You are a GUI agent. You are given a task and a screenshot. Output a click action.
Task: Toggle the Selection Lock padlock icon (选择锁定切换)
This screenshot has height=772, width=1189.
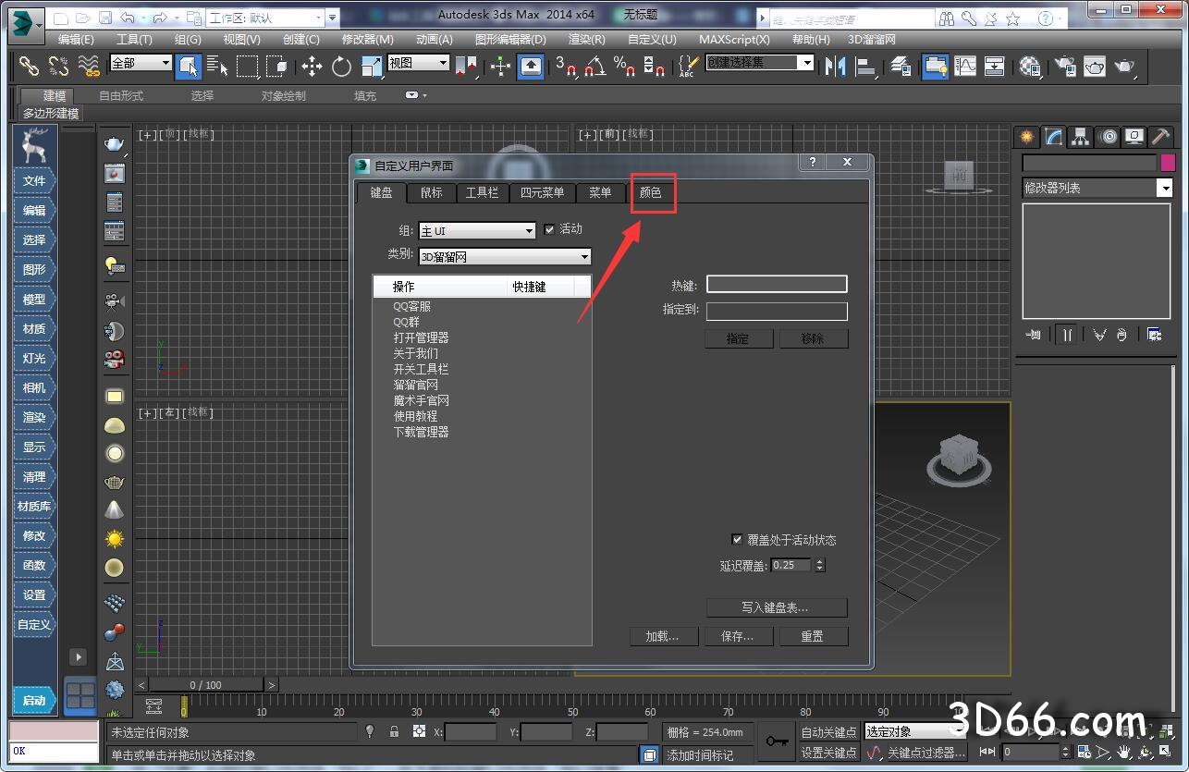[395, 731]
